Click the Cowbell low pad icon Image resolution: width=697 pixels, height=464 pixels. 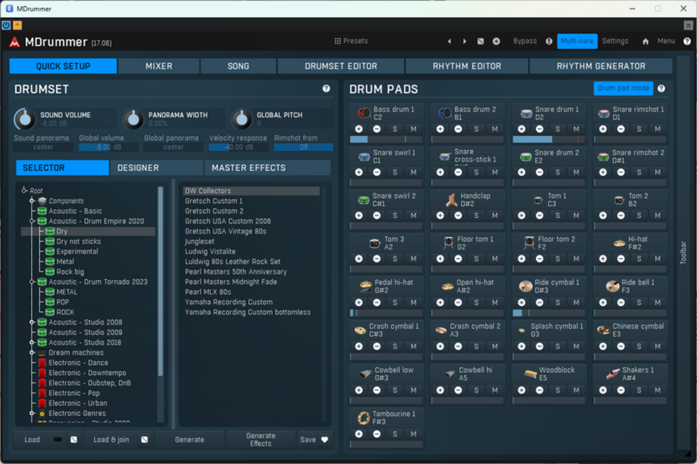click(366, 373)
